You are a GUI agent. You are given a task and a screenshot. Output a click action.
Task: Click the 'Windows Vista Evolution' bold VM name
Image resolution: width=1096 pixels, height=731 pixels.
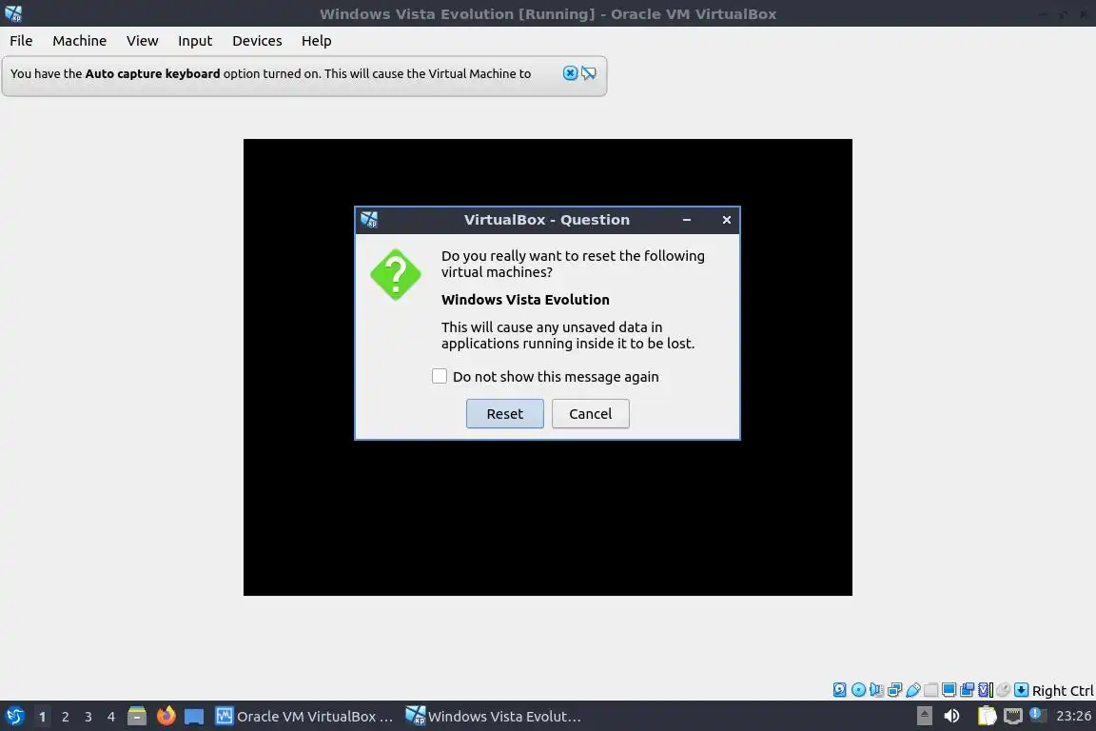(x=525, y=300)
